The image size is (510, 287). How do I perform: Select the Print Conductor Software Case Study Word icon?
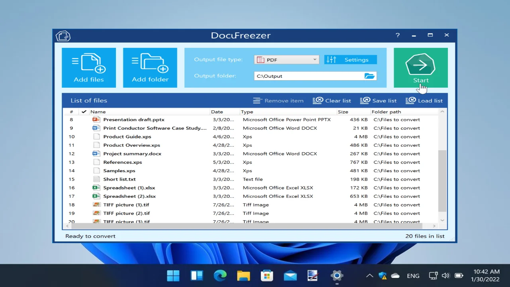96,128
